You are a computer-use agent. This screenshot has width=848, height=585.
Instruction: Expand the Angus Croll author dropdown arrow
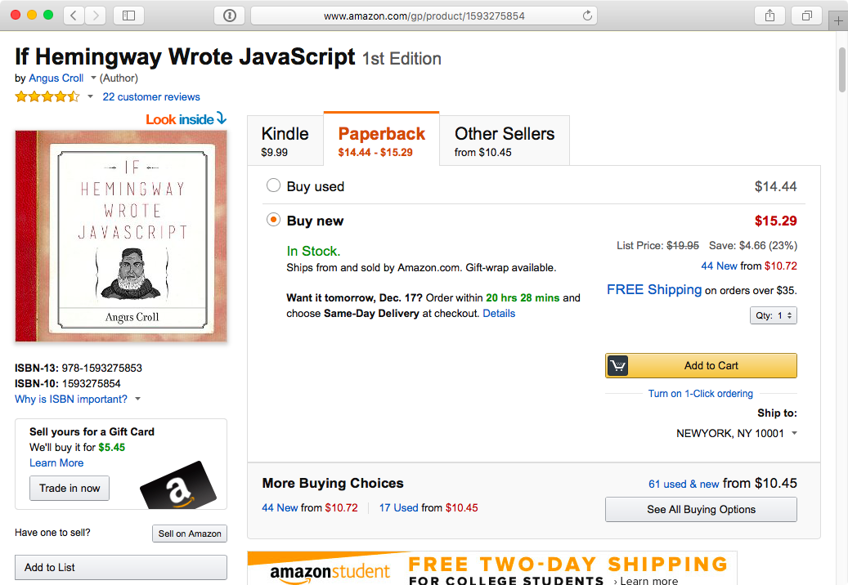[x=93, y=78]
